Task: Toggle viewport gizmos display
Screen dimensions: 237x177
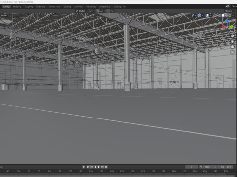Action: click(x=199, y=15)
